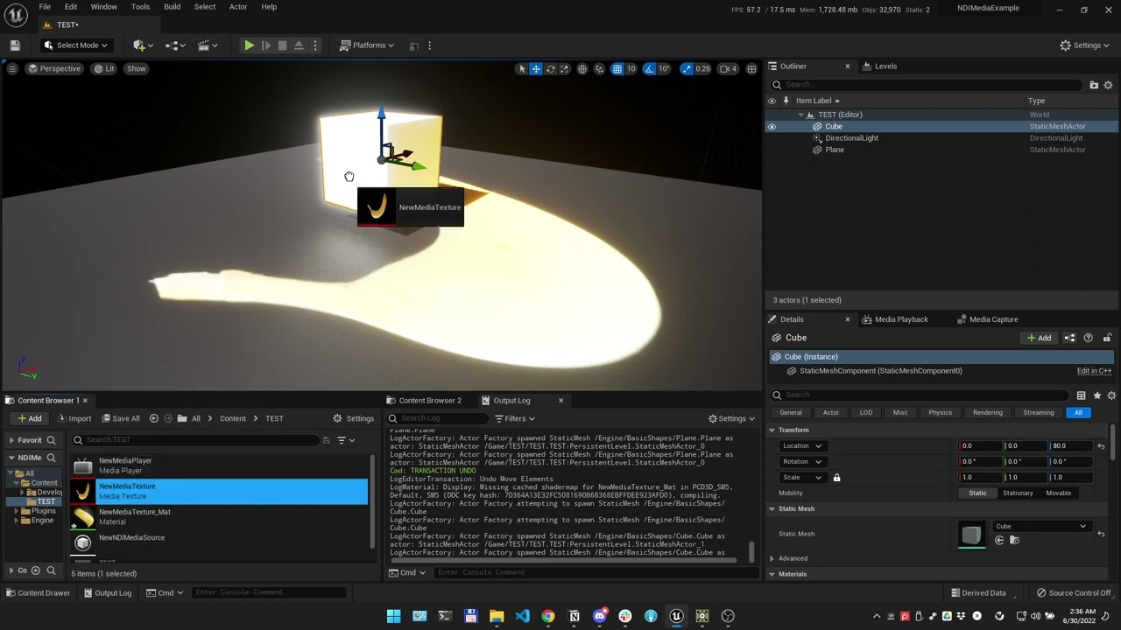The height and width of the screenshot is (630, 1121).
Task: Open Unreal Editor in the Windows taskbar
Action: coord(676,616)
